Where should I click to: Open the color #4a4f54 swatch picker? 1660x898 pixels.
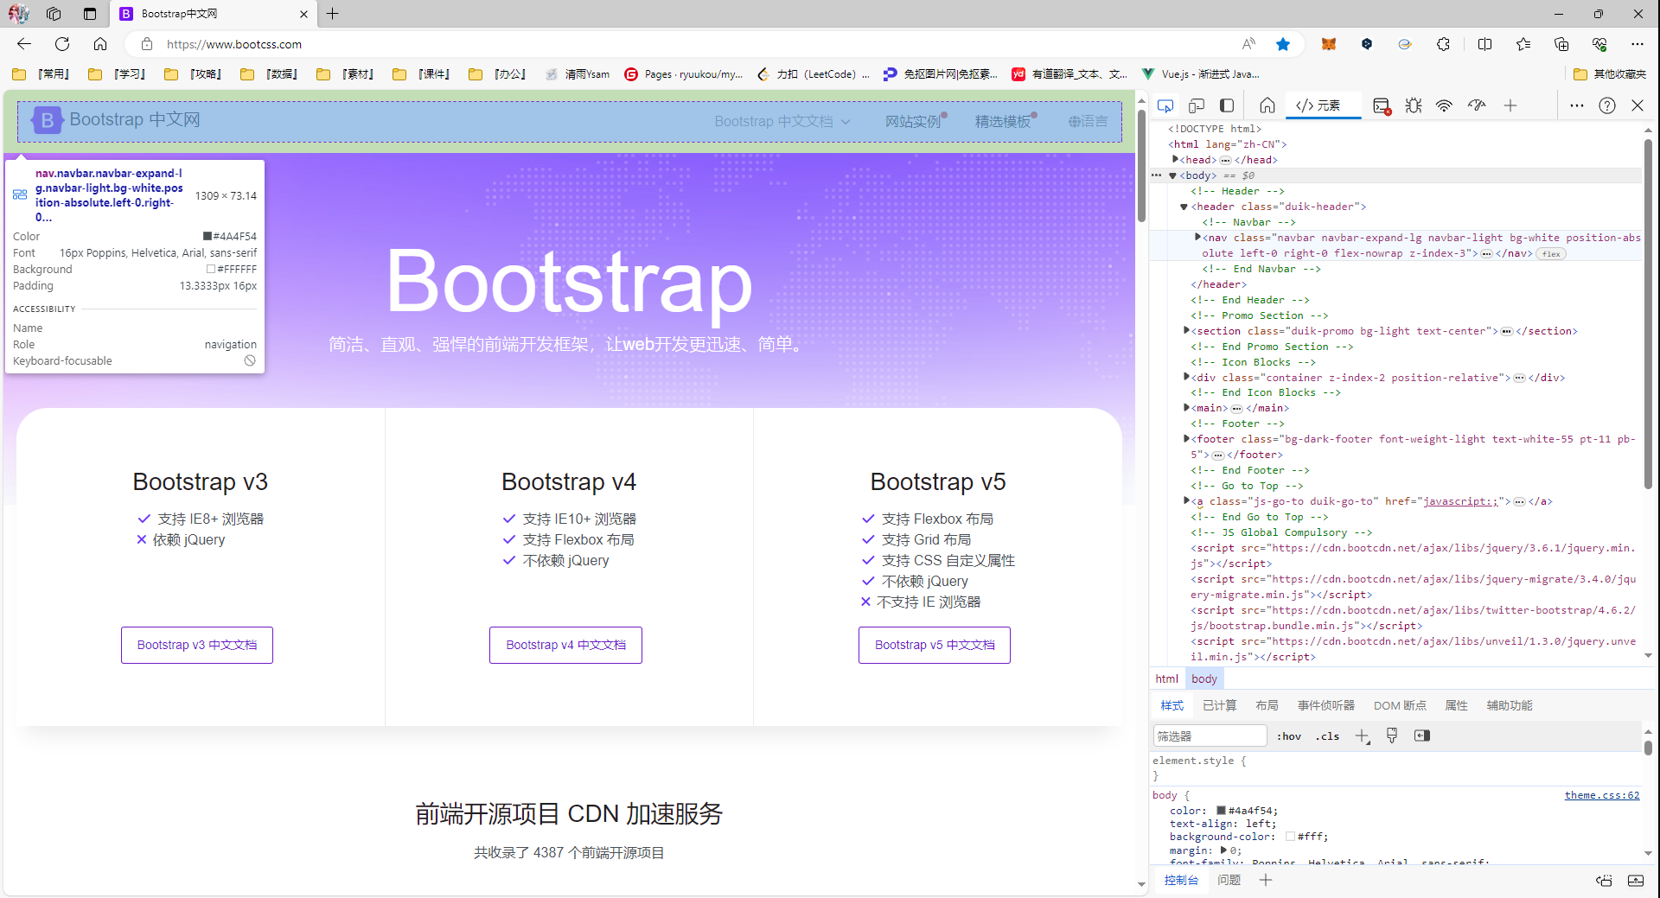pyautogui.click(x=1221, y=811)
